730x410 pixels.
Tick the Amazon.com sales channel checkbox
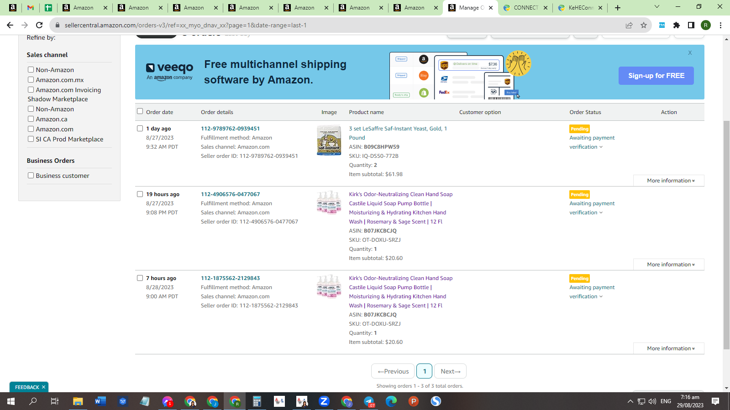[x=31, y=129]
